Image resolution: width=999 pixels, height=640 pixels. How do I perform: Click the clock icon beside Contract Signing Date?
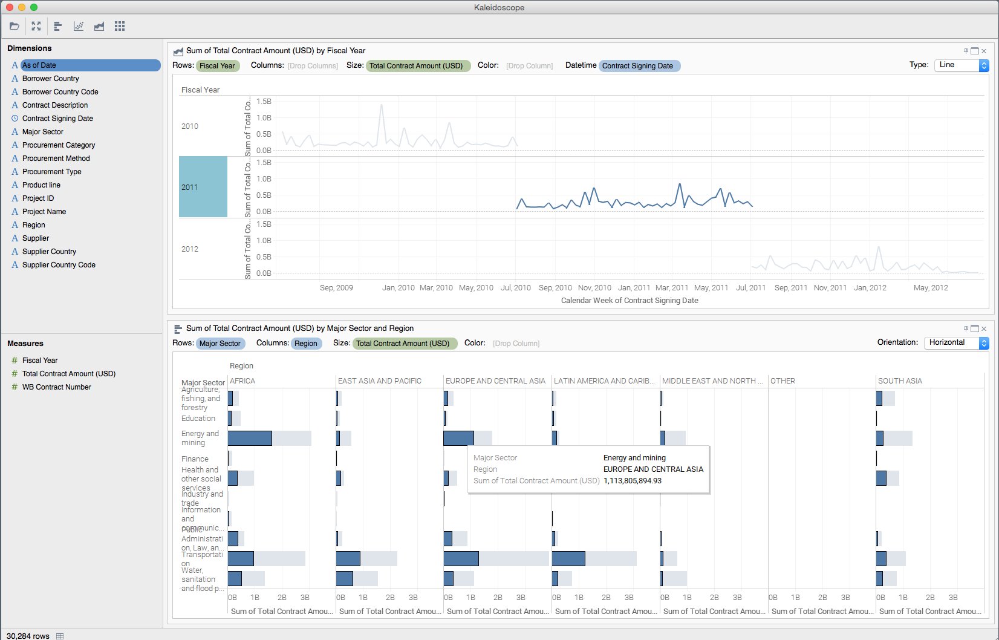pyautogui.click(x=15, y=119)
